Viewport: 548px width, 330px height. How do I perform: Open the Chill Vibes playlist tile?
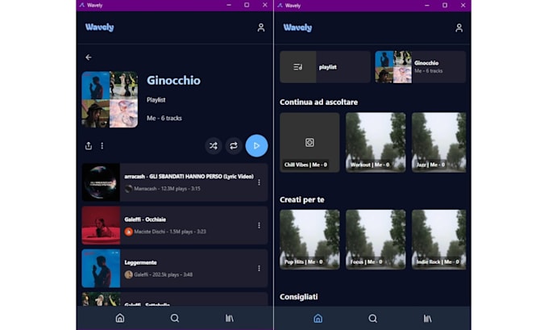(x=309, y=143)
